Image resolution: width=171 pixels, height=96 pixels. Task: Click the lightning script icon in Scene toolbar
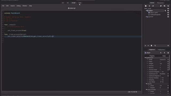168,6
